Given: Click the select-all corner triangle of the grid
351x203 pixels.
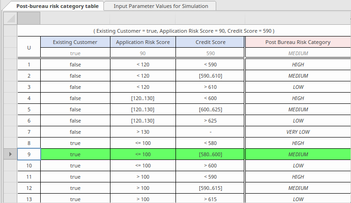Looking at the screenshot, I should [x=10, y=18].
